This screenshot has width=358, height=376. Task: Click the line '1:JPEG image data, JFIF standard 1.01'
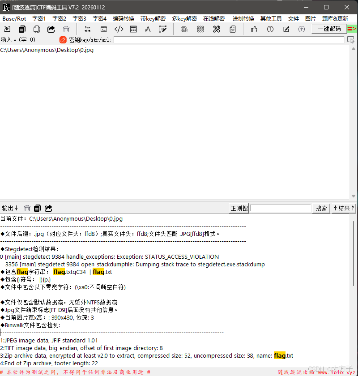(x=49, y=341)
